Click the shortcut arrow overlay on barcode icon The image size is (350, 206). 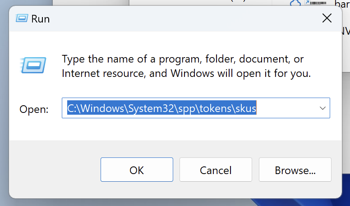tap(308, 3)
